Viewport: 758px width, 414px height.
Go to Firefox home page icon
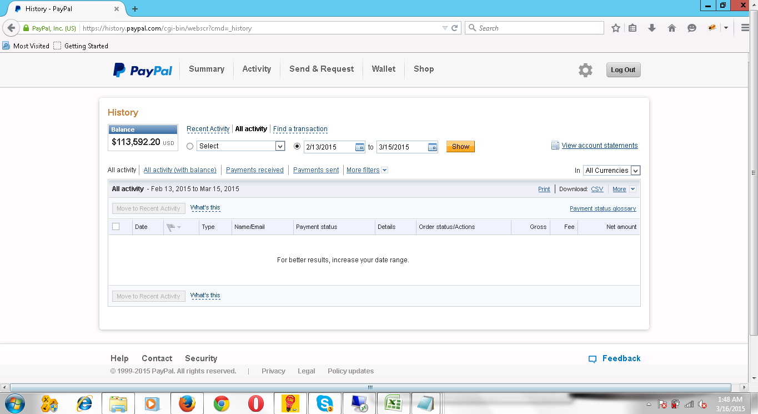[672, 28]
